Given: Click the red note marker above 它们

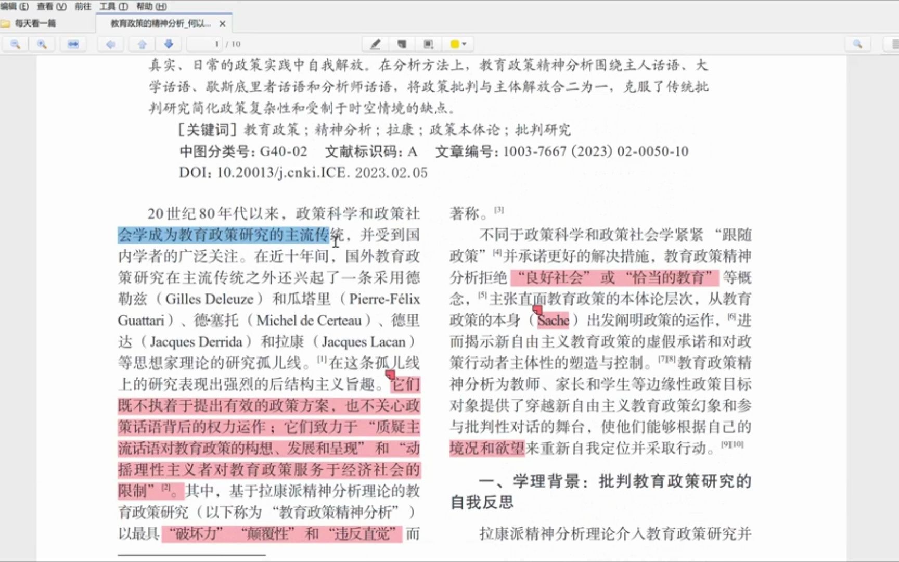Looking at the screenshot, I should (x=390, y=374).
